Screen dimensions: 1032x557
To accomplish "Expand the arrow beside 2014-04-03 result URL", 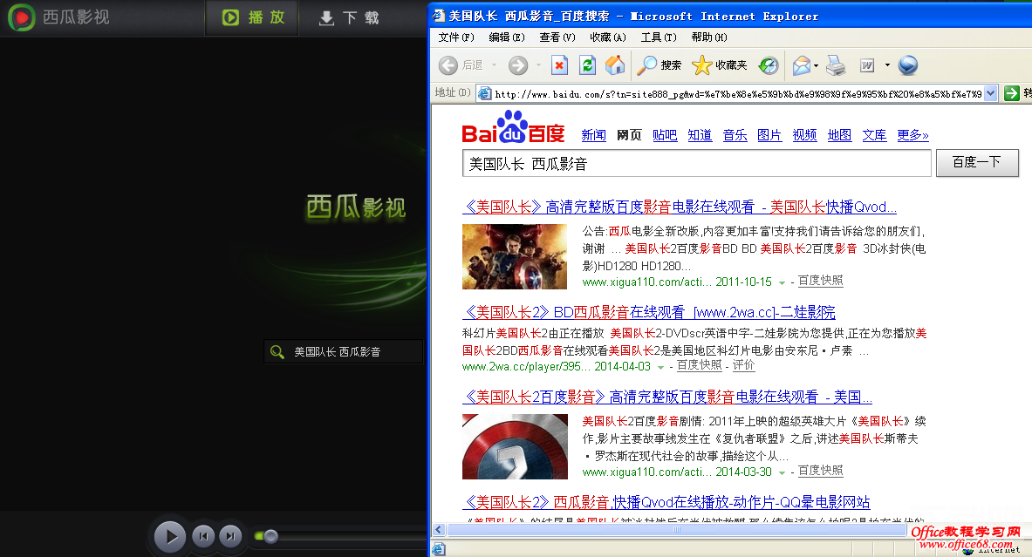I will (660, 368).
